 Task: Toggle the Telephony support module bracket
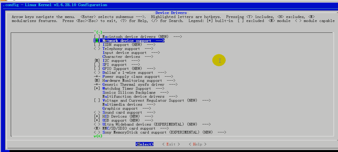pyautogui.click(x=97, y=49)
